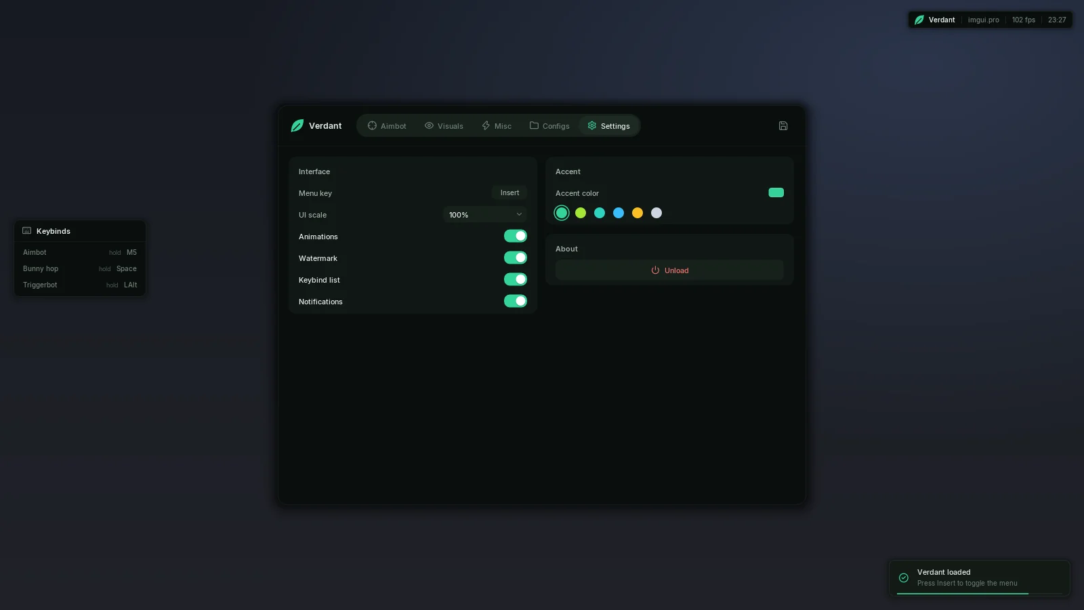Open the Configs tab

click(549, 126)
